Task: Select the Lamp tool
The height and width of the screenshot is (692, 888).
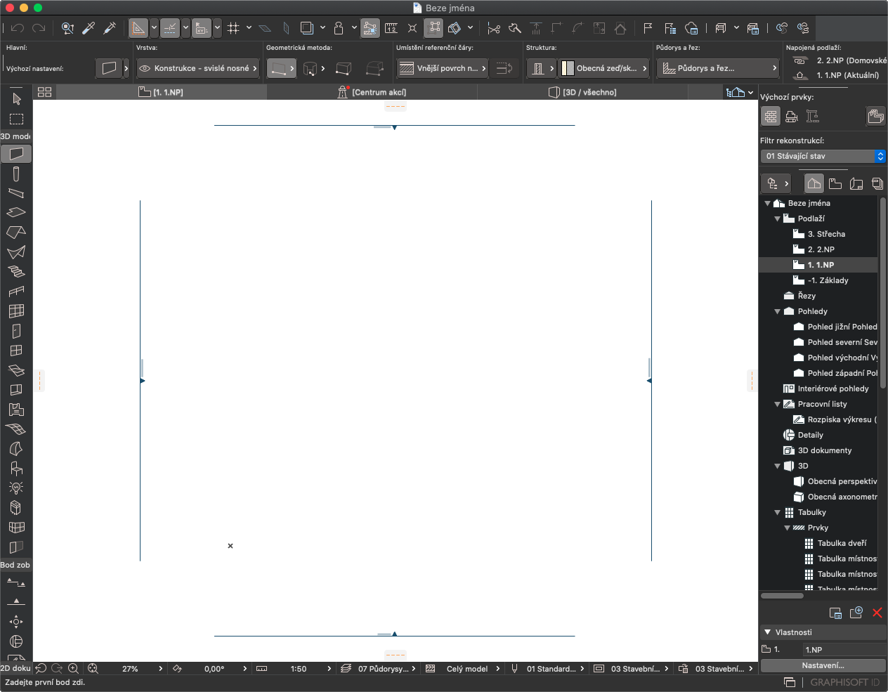Action: [x=16, y=488]
